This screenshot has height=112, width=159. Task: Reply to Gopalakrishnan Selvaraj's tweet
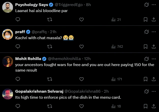click(18, 106)
